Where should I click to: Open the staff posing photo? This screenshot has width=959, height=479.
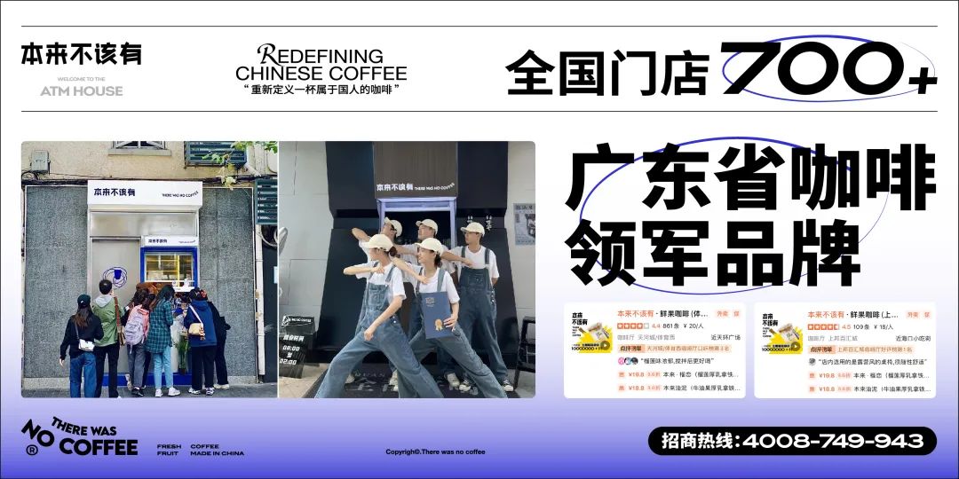pyautogui.click(x=407, y=270)
